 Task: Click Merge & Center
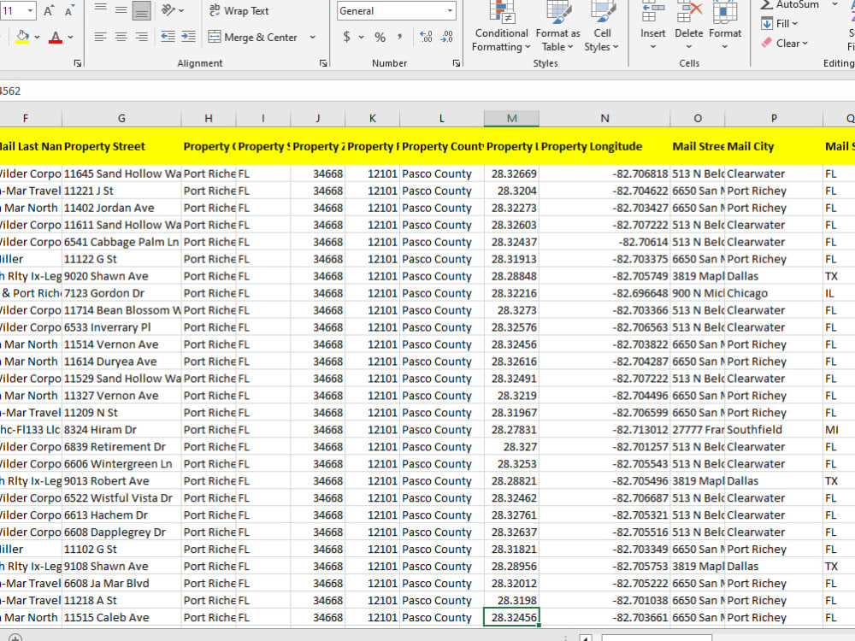point(253,37)
